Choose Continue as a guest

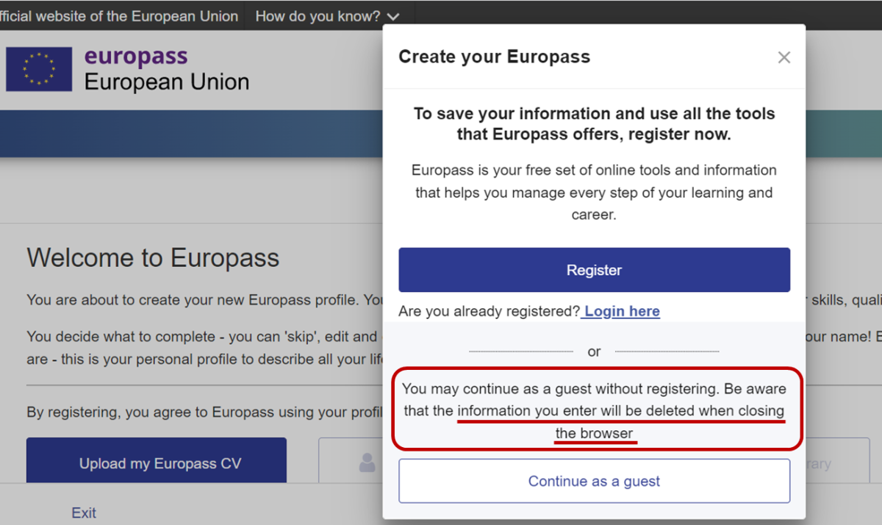594,481
